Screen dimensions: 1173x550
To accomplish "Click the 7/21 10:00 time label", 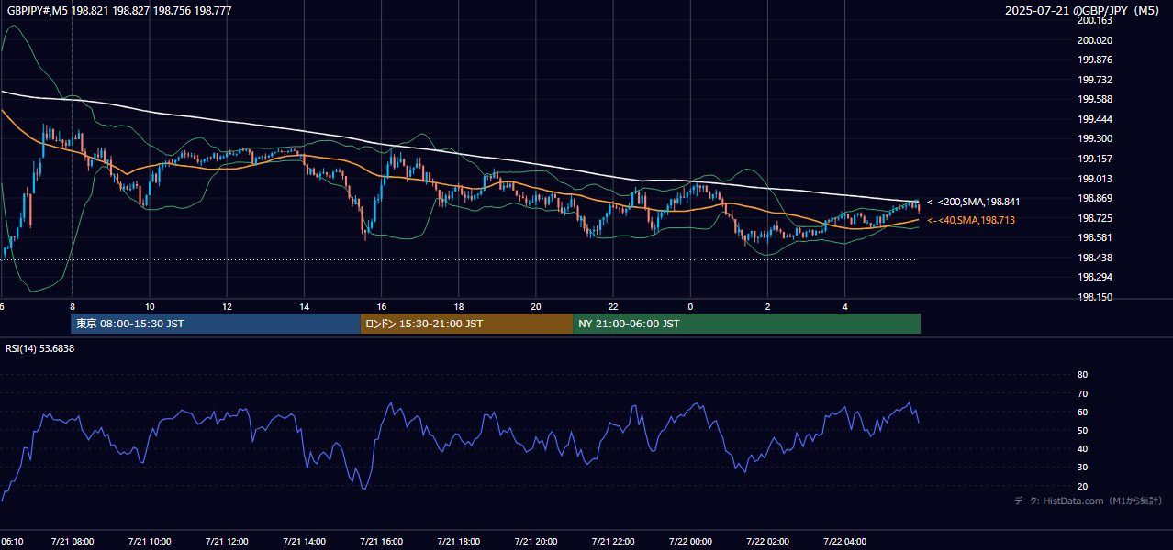I will tap(150, 542).
